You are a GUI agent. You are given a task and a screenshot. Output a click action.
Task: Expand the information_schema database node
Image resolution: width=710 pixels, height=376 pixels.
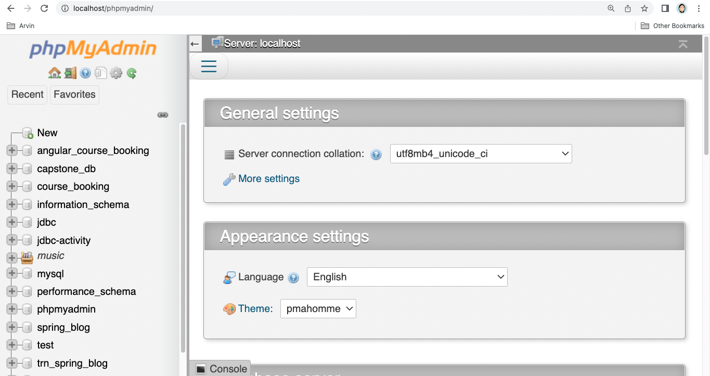(x=11, y=205)
